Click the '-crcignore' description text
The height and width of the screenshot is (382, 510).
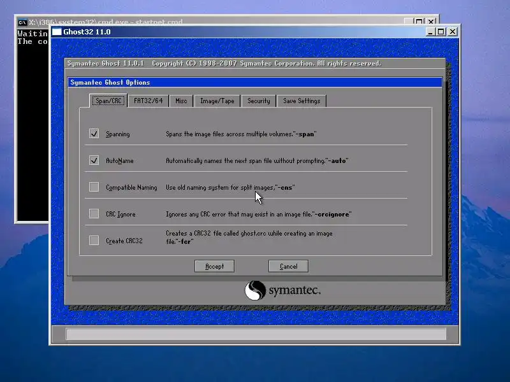[x=259, y=214]
